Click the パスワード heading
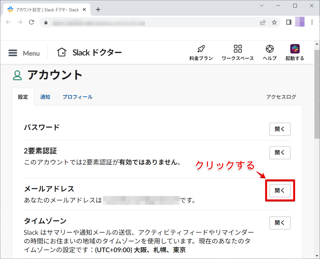 point(42,127)
